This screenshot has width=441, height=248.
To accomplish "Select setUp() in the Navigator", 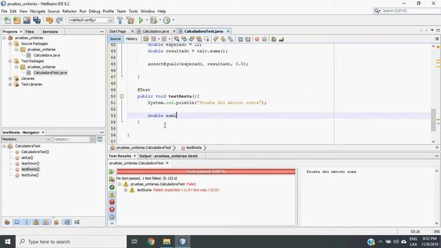I will (28, 158).
